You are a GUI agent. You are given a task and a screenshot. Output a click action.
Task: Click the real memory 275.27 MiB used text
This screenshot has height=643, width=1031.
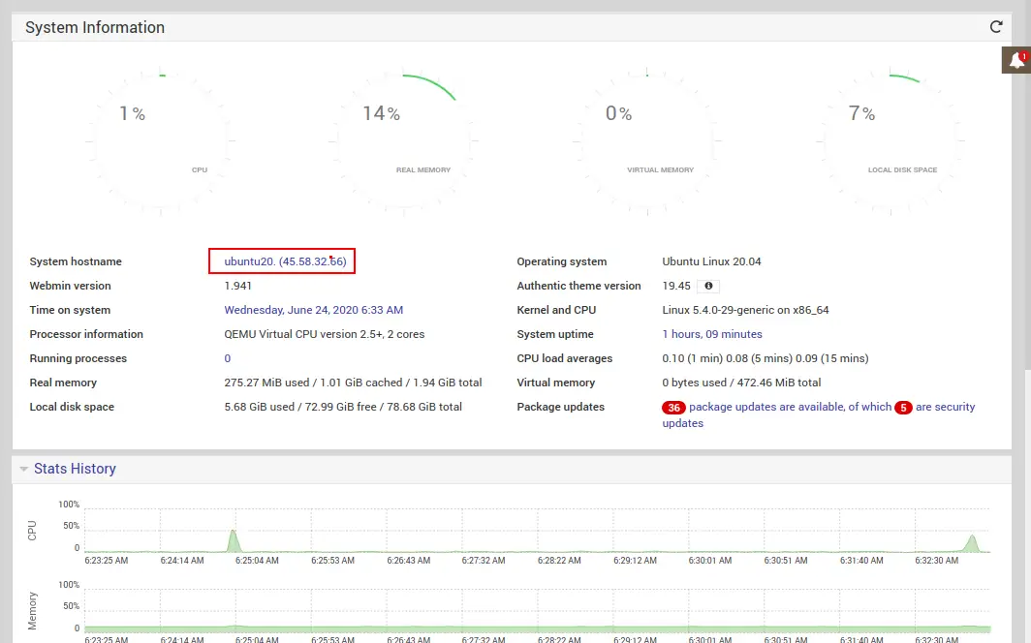(x=353, y=383)
